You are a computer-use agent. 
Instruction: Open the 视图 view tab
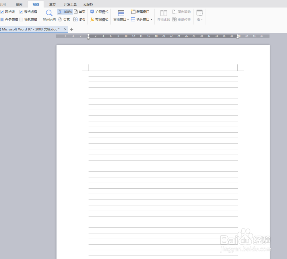36,4
